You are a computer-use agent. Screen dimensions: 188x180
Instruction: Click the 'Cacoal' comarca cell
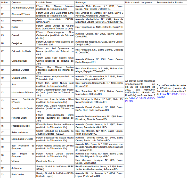(x=15, y=35)
